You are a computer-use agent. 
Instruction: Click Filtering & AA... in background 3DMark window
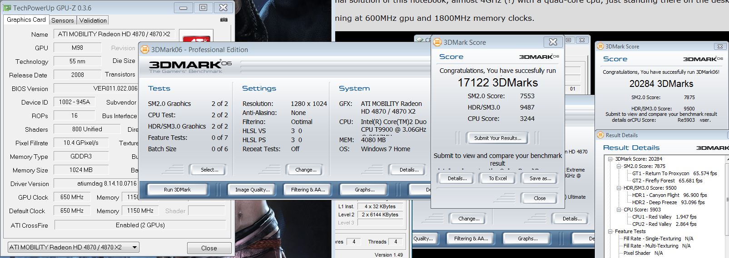pos(471,239)
